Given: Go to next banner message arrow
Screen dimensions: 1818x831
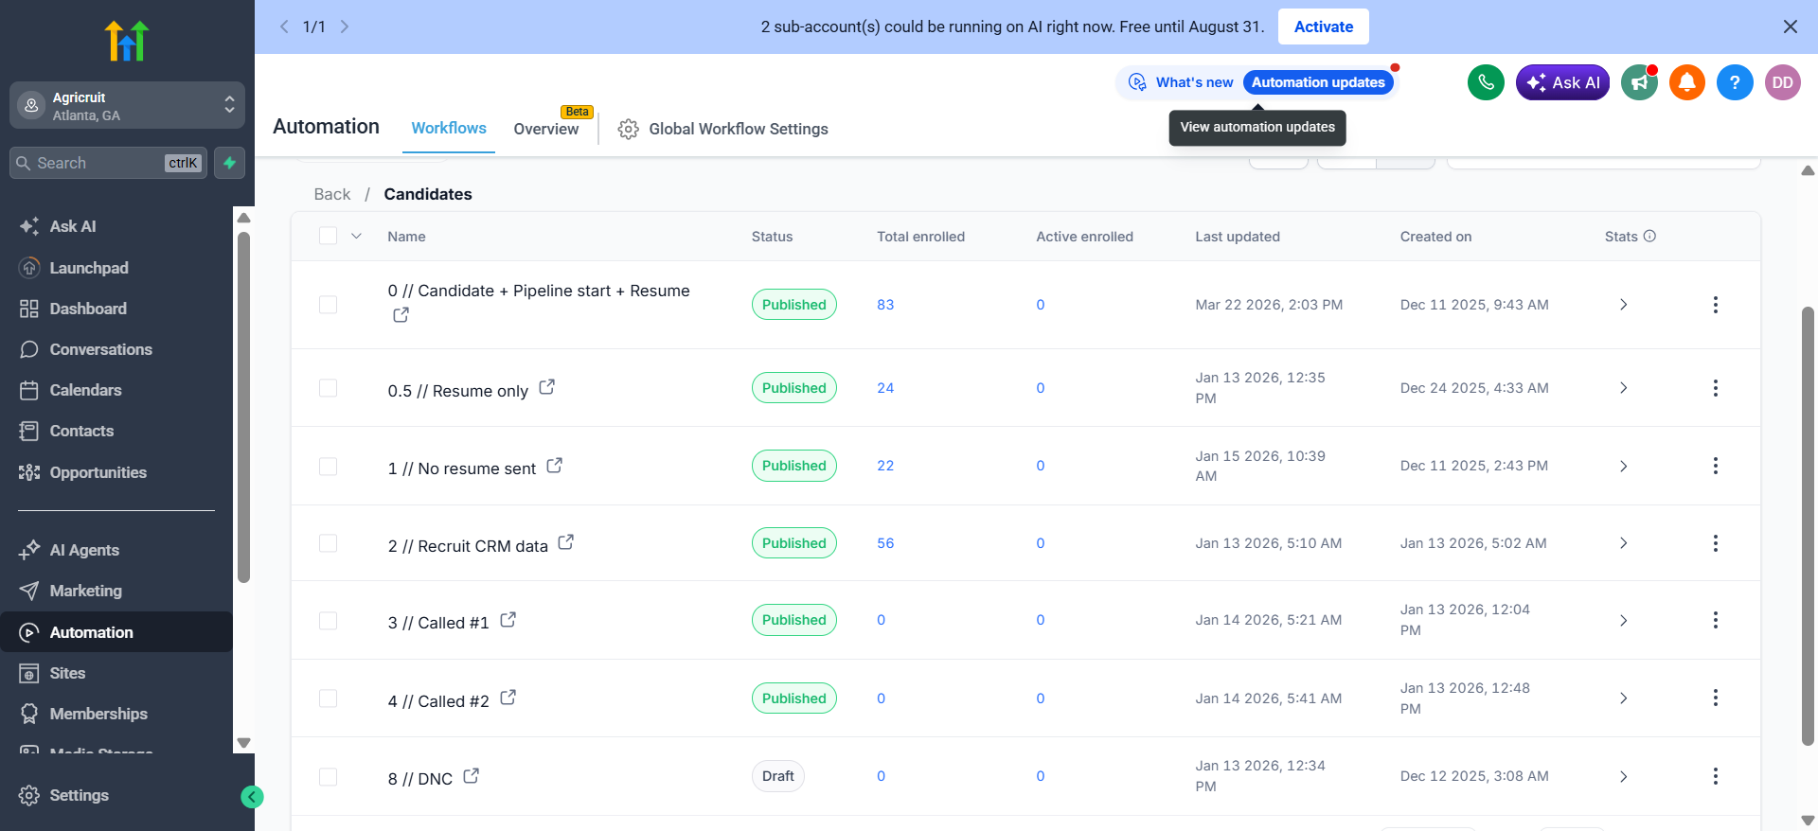Looking at the screenshot, I should 345,27.
